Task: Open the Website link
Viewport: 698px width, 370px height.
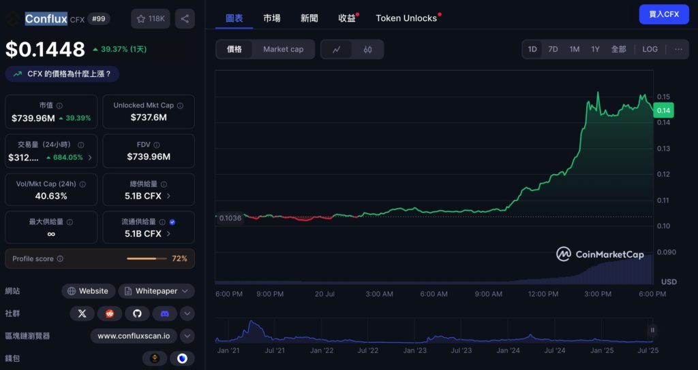Action: click(88, 291)
